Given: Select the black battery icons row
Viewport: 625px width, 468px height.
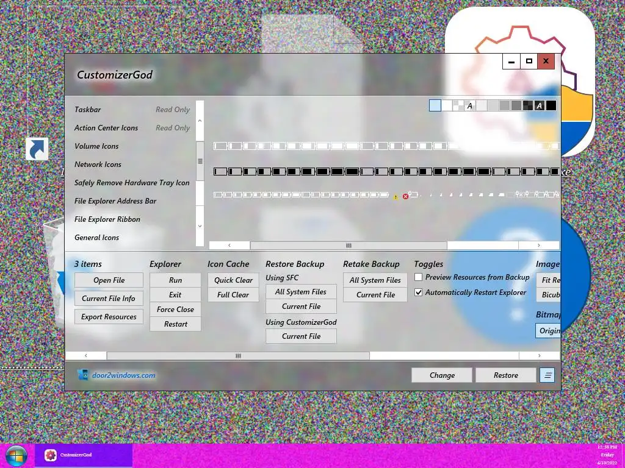Looking at the screenshot, I should click(386, 171).
